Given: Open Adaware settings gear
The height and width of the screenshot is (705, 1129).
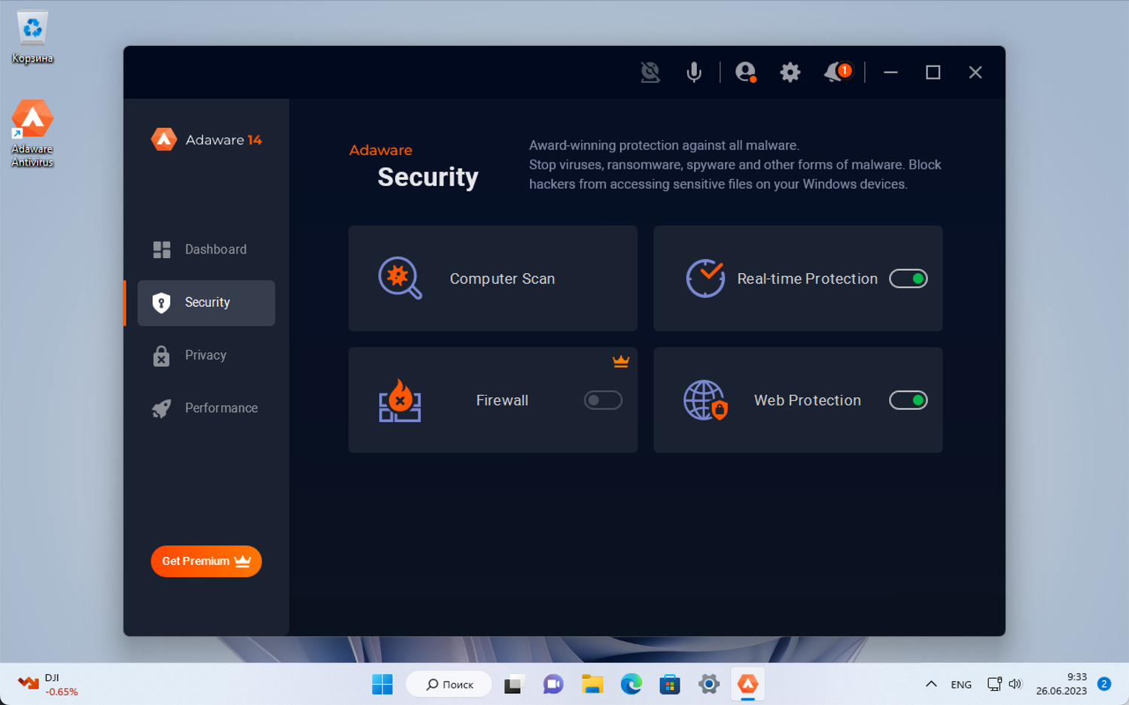Looking at the screenshot, I should coord(790,72).
